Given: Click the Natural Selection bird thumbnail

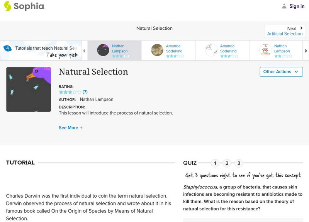Looking at the screenshot, I should tap(29, 89).
